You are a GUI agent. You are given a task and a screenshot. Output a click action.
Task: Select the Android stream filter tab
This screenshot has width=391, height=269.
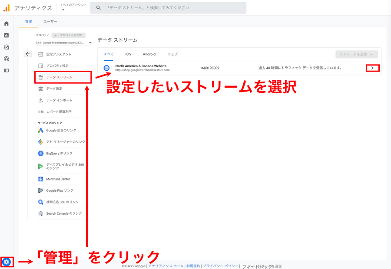click(149, 54)
